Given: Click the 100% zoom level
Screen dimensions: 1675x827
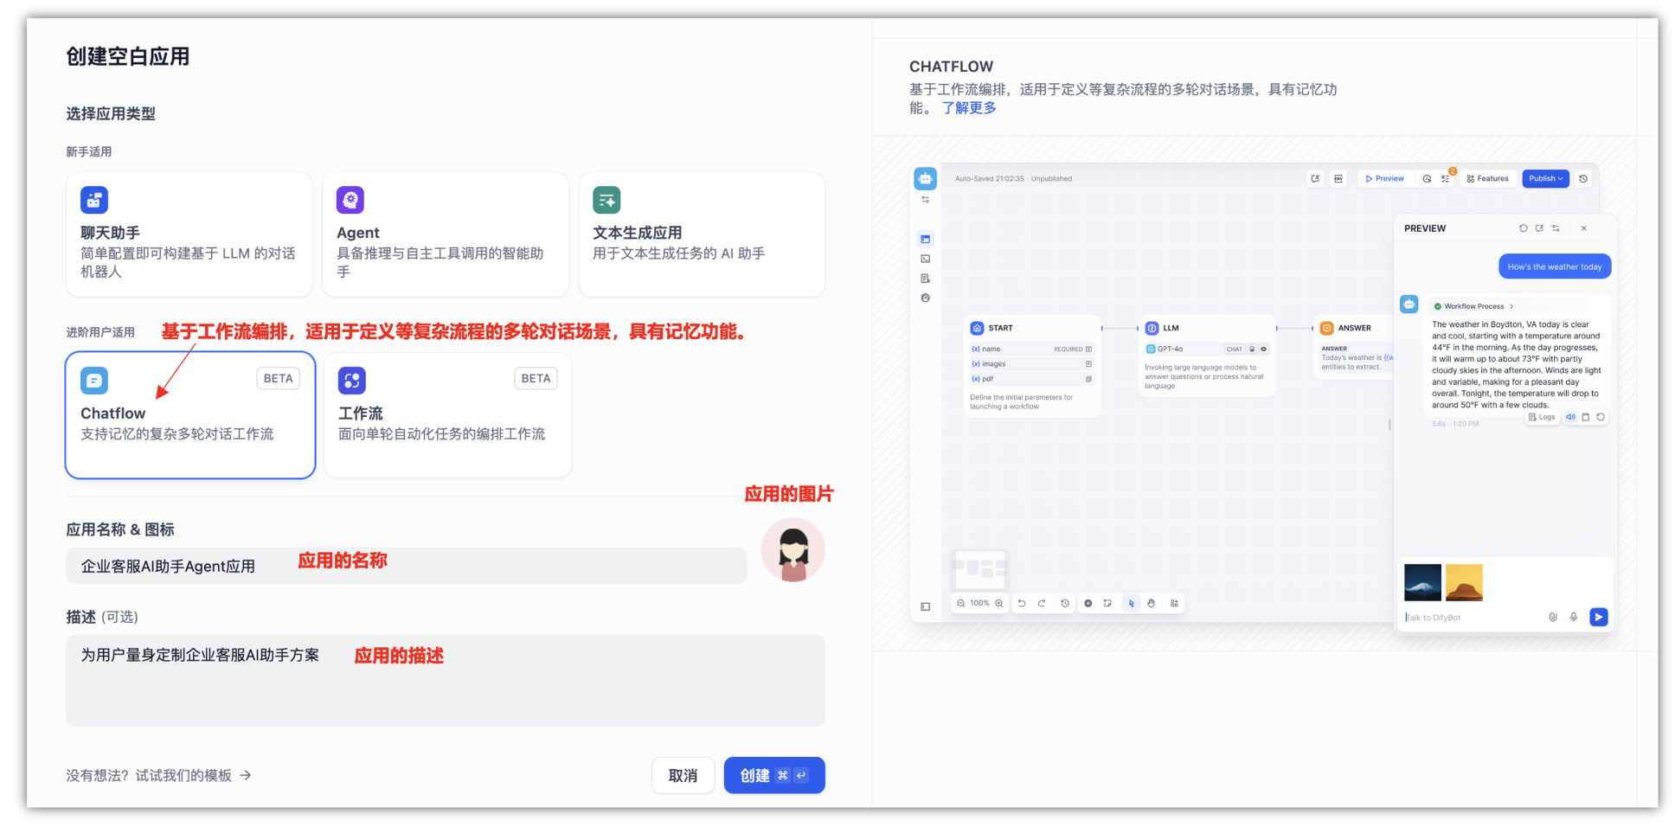Looking at the screenshot, I should click(979, 603).
